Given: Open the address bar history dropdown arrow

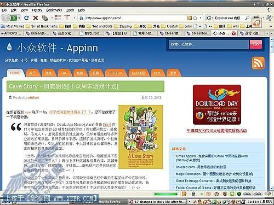Looking at the screenshot, I should tap(201, 18).
